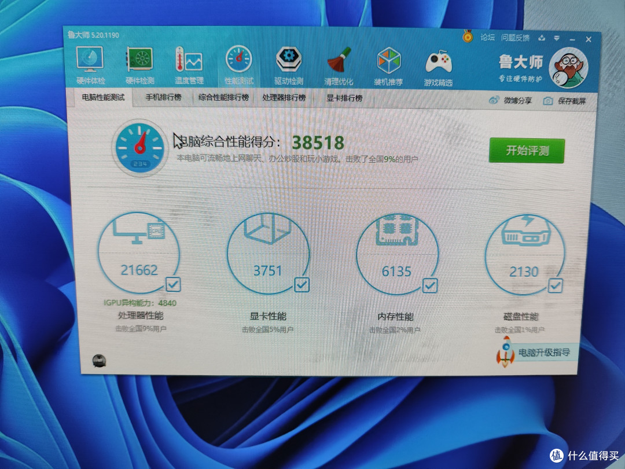Screen dimensions: 625x469
Task: Switch to 处理器排行榜 tab
Action: pos(284,98)
